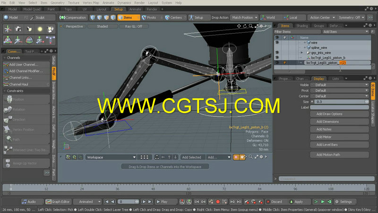Toggle visibility of locTrgt_Leg01_piston_b item
The height and width of the screenshot is (213, 378).
click(x=277, y=58)
